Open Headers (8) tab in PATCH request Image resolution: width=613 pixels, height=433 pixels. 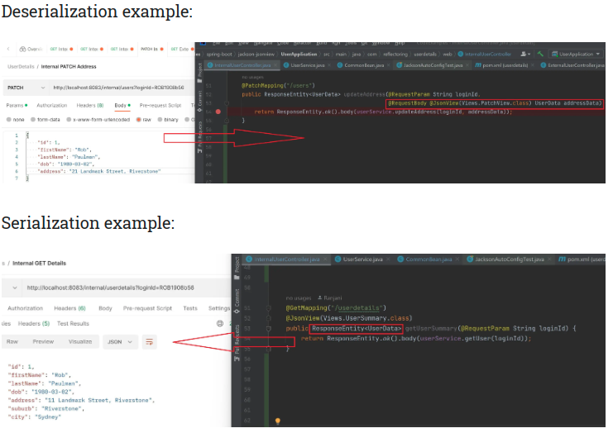click(90, 106)
